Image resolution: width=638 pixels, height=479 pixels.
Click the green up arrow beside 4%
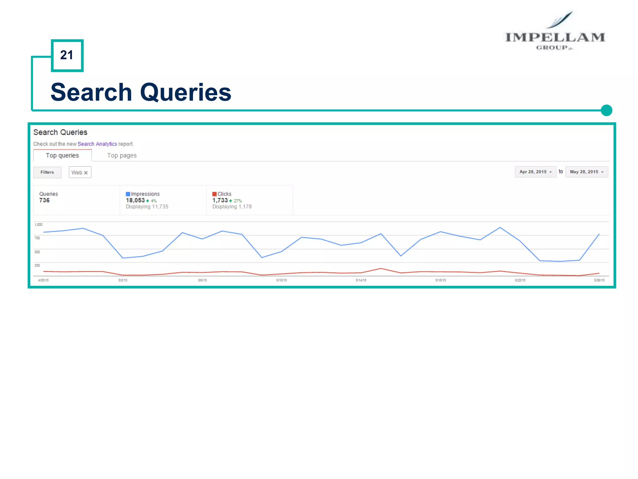[148, 201]
